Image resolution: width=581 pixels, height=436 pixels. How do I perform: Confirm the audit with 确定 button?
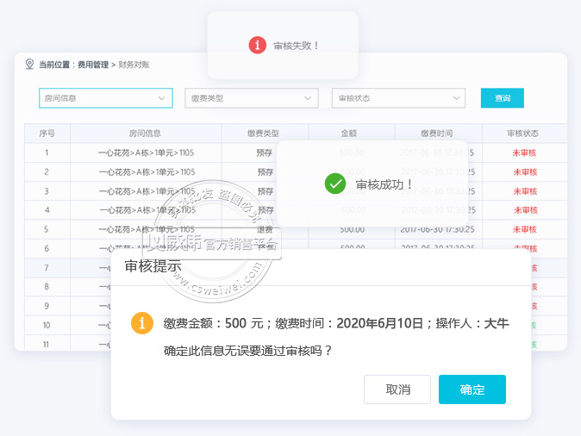tap(472, 389)
